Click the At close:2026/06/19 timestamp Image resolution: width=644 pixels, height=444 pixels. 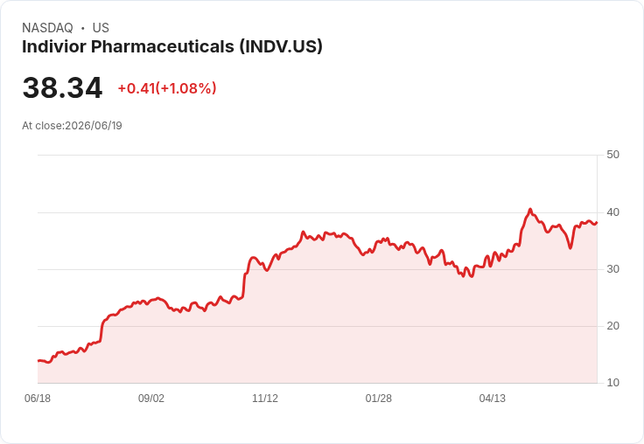click(x=73, y=126)
